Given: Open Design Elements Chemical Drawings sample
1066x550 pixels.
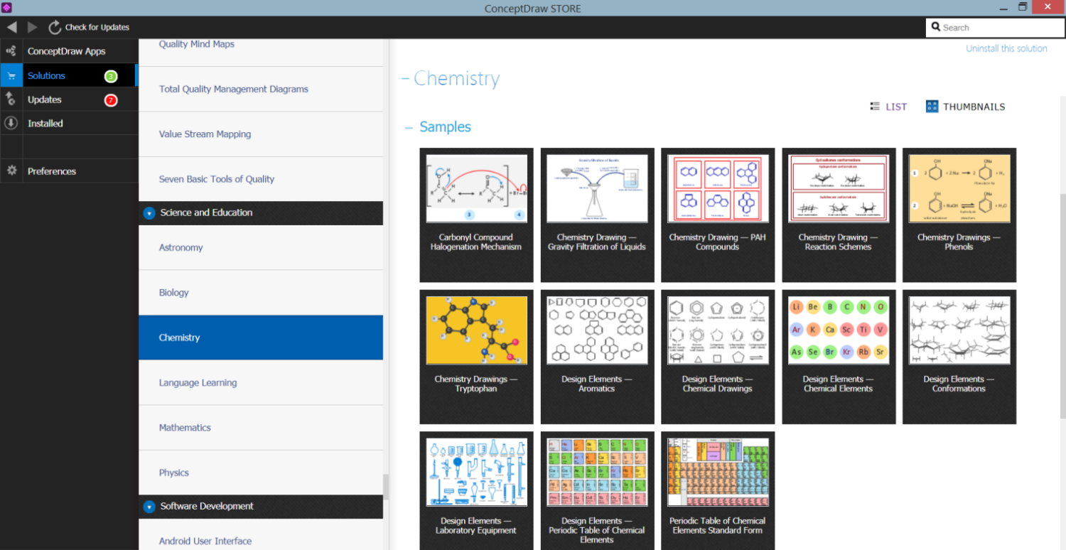Looking at the screenshot, I should click(x=718, y=357).
